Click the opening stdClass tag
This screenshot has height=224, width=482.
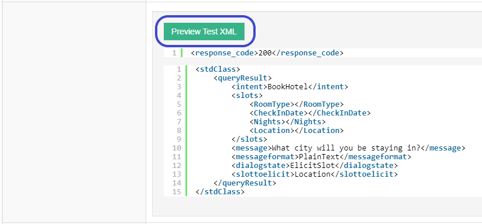click(218, 69)
